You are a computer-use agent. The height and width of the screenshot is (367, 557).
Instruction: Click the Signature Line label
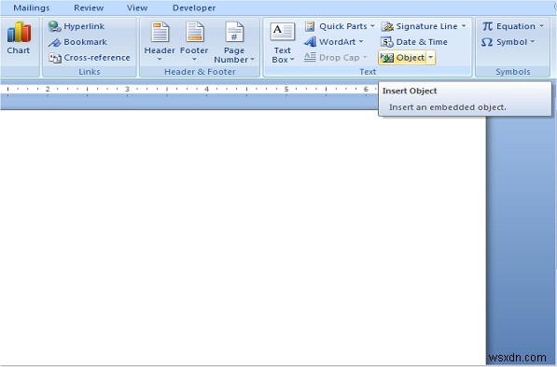click(x=426, y=26)
